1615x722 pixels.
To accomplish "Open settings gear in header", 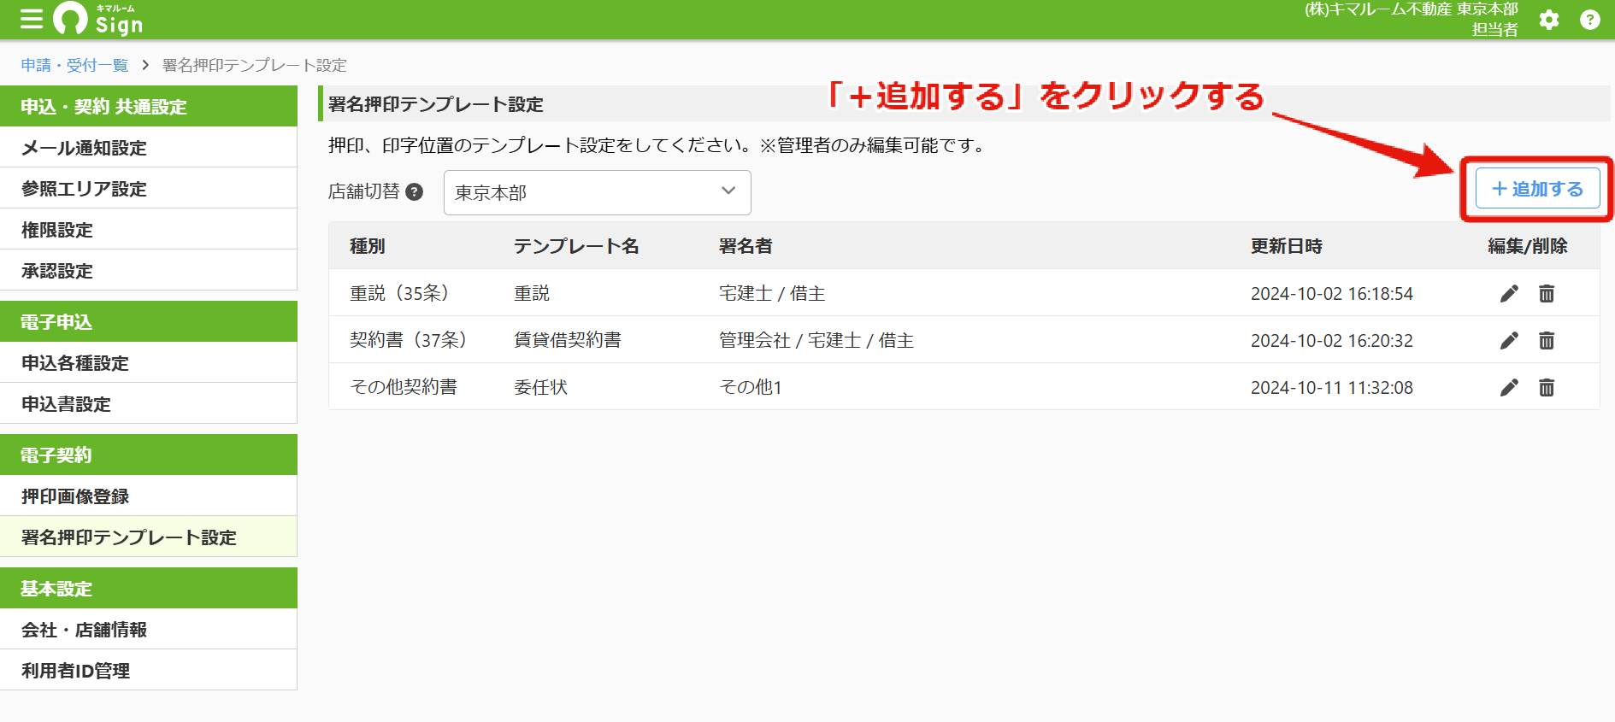I will (x=1549, y=20).
